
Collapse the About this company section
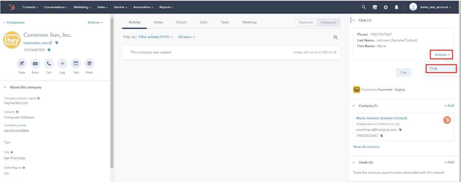tap(5, 87)
